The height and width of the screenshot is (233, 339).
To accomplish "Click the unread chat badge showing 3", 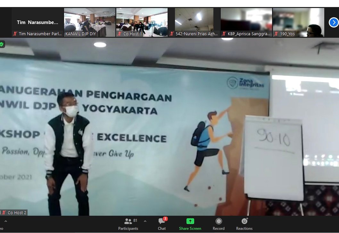I will coord(165,219).
